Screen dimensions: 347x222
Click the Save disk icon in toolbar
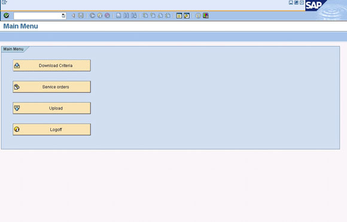tap(81, 16)
